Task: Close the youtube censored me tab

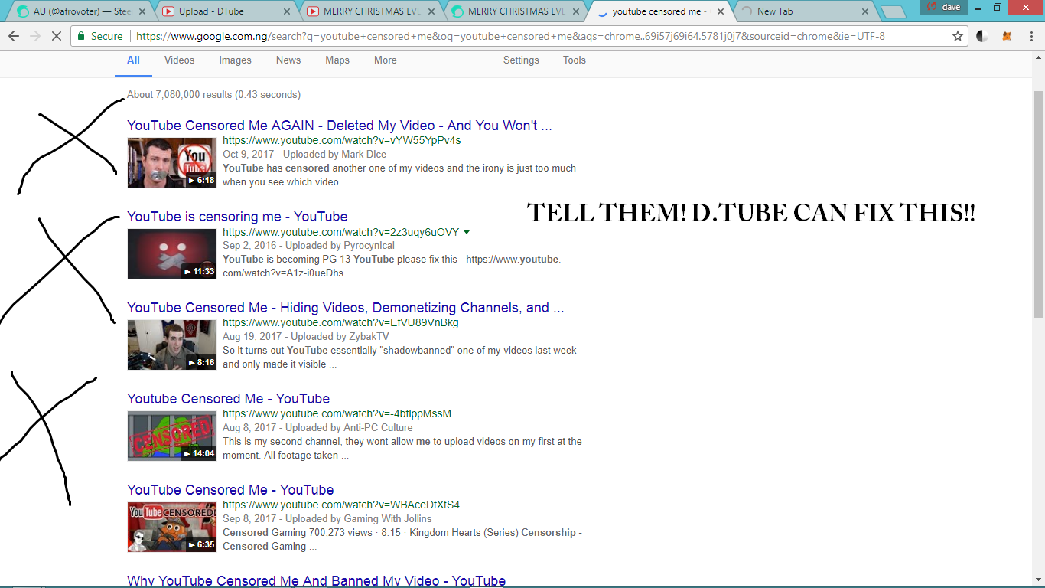Action: (x=720, y=11)
